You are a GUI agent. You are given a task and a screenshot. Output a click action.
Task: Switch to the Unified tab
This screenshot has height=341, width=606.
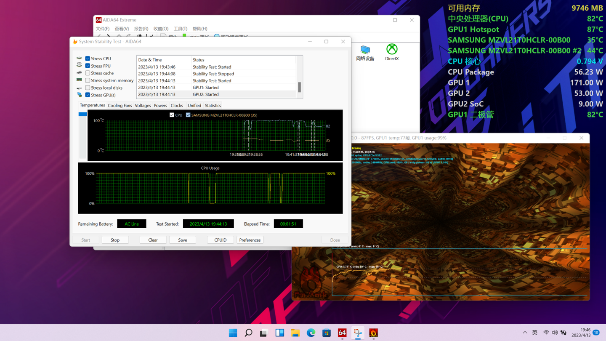tap(194, 106)
